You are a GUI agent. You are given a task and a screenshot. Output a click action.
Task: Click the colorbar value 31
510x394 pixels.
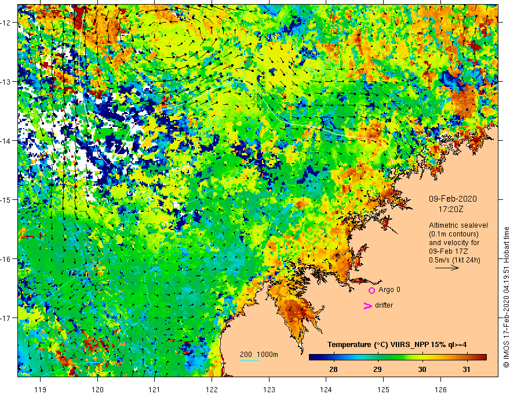(x=467, y=369)
